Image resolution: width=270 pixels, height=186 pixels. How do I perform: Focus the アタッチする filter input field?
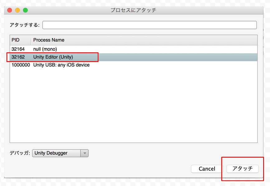point(149,25)
